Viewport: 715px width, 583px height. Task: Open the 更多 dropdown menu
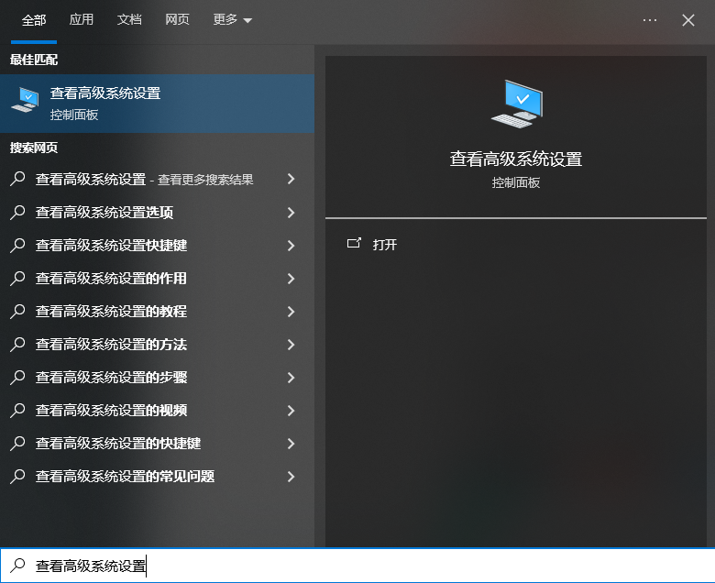pos(233,19)
